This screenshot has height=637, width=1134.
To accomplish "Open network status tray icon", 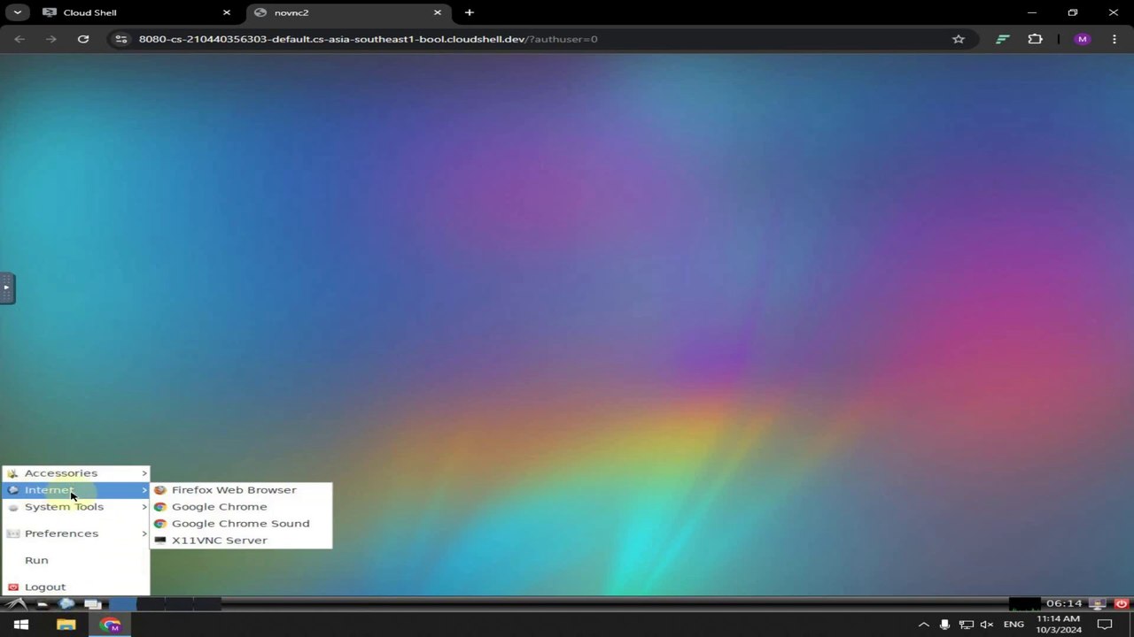I will pos(966,625).
